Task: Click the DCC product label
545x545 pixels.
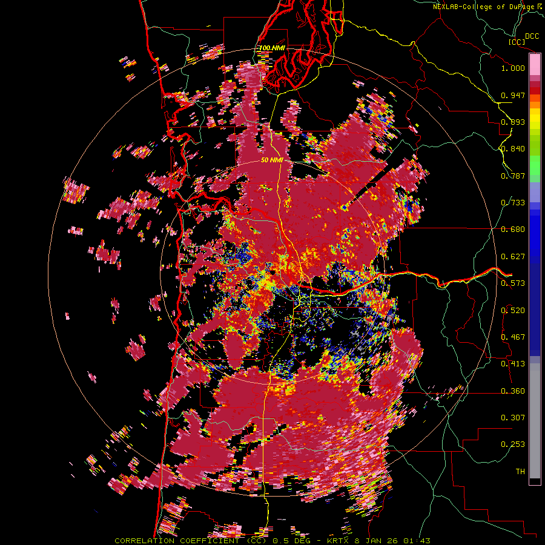Action: [x=532, y=36]
